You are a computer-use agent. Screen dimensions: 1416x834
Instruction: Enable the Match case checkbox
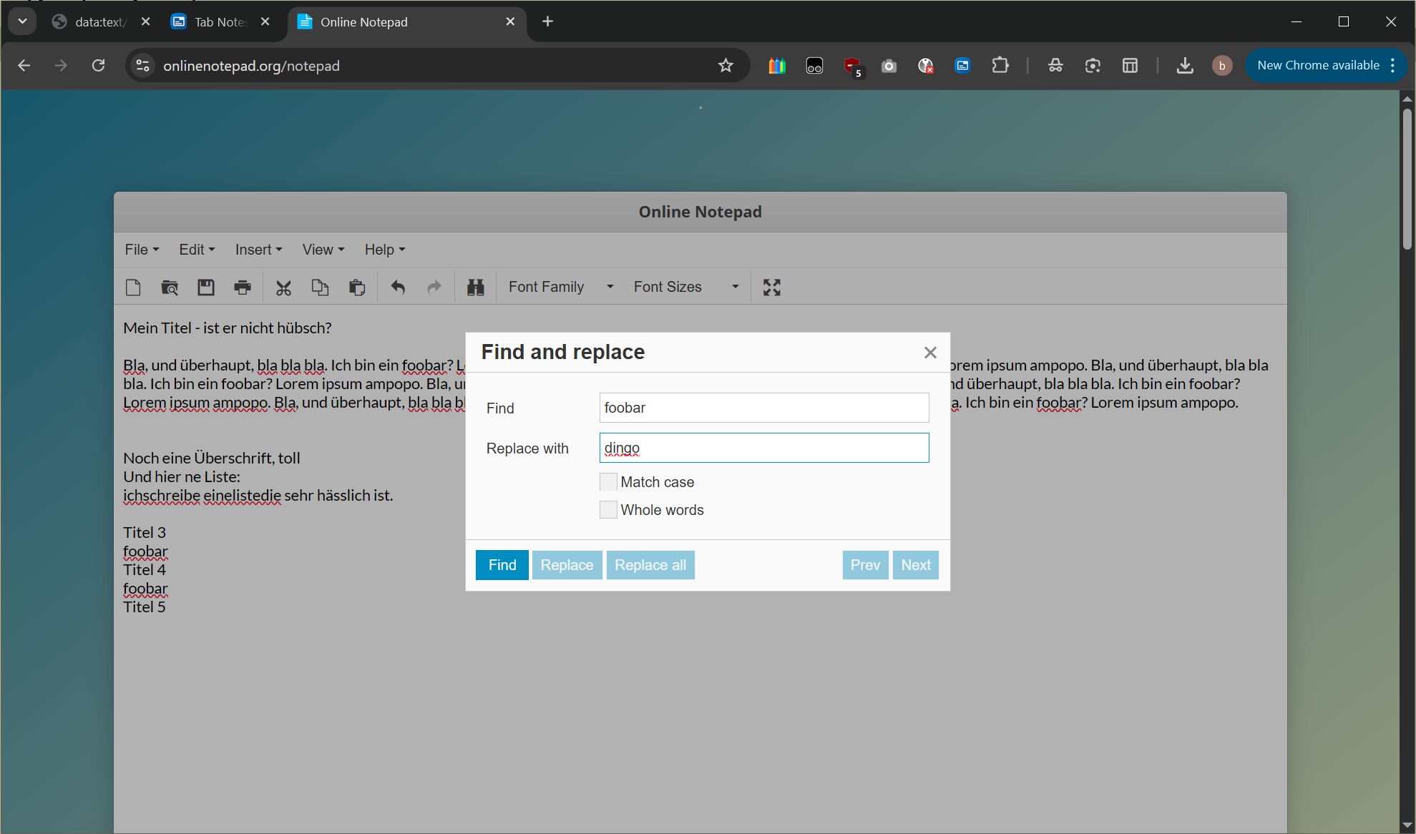pyautogui.click(x=608, y=482)
